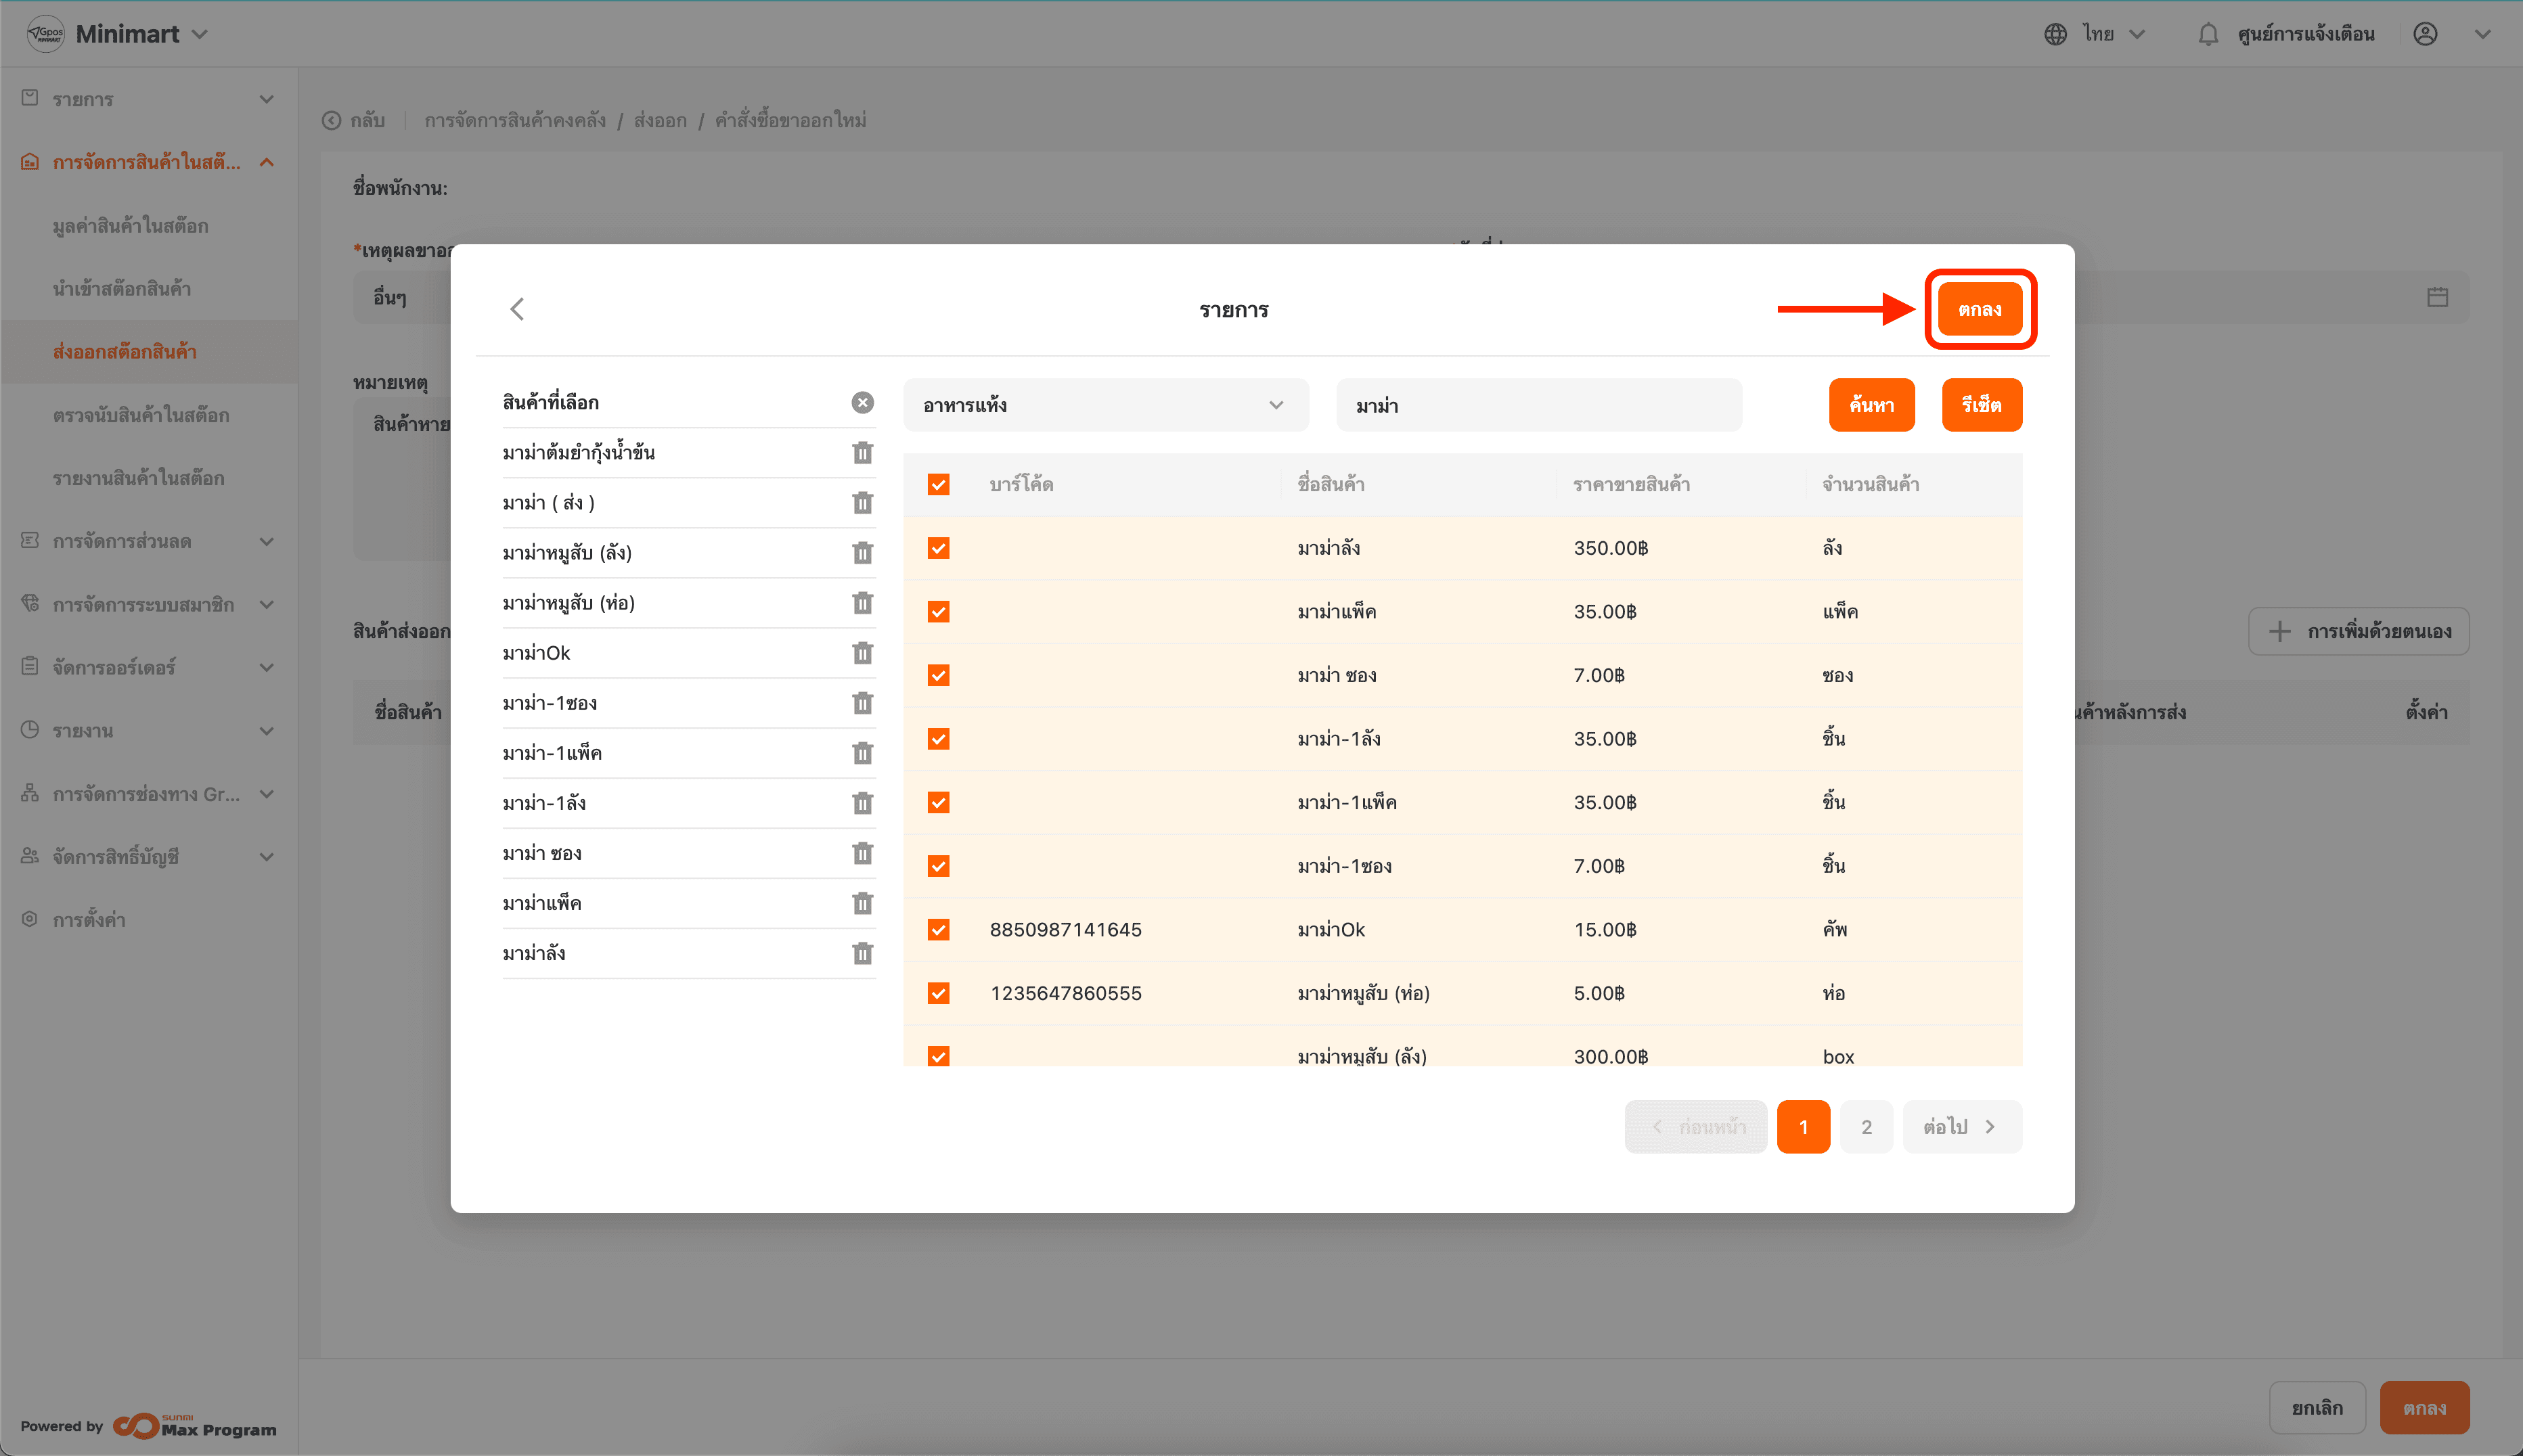Click trash icon next to มาม่าOk

pyautogui.click(x=862, y=653)
